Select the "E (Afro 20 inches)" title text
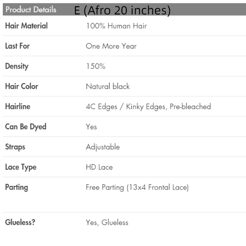This screenshot has height=246, width=246. 122,10
